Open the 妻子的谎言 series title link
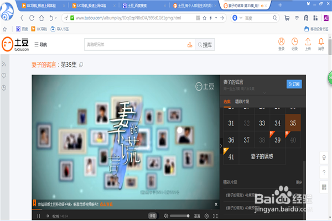The image size is (332, 221). click(44, 65)
